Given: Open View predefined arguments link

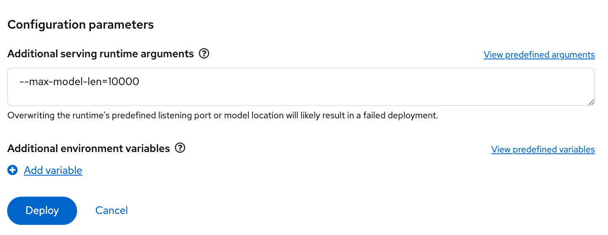Looking at the screenshot, I should (x=539, y=55).
